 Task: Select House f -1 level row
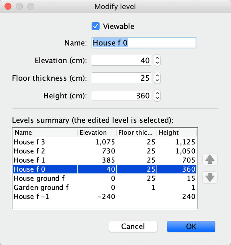[104, 197]
